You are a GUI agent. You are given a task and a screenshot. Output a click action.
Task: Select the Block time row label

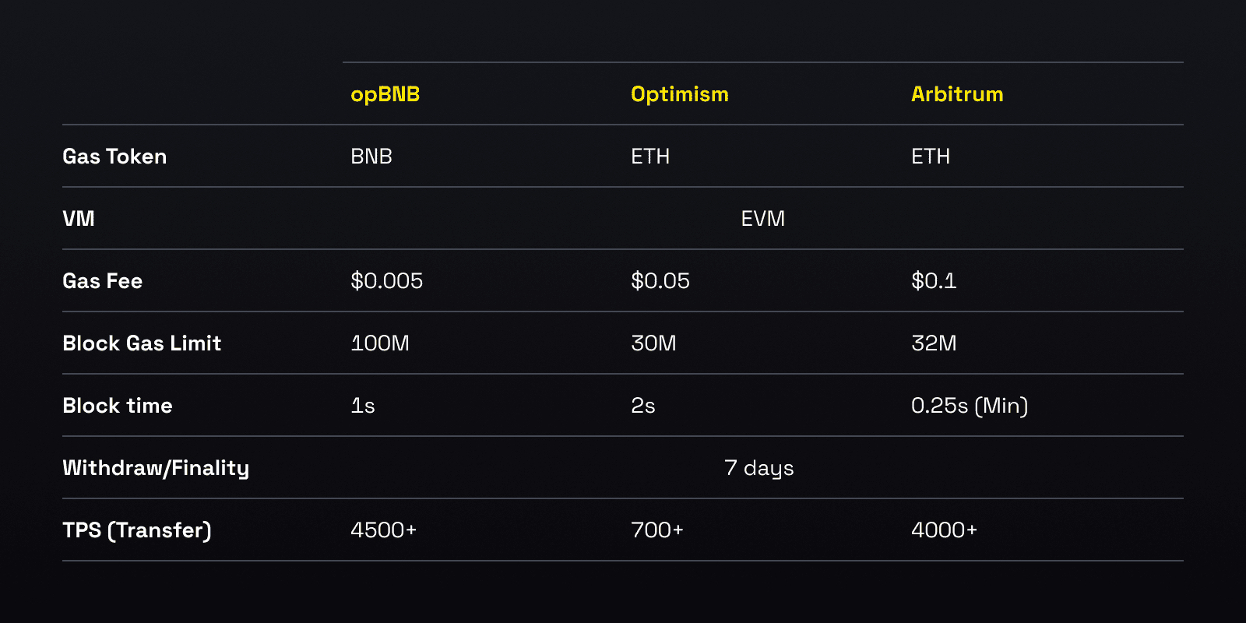118,406
